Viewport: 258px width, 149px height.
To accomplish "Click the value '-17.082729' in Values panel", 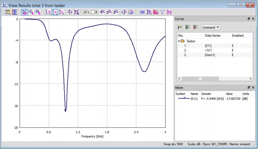I will coord(233,99).
